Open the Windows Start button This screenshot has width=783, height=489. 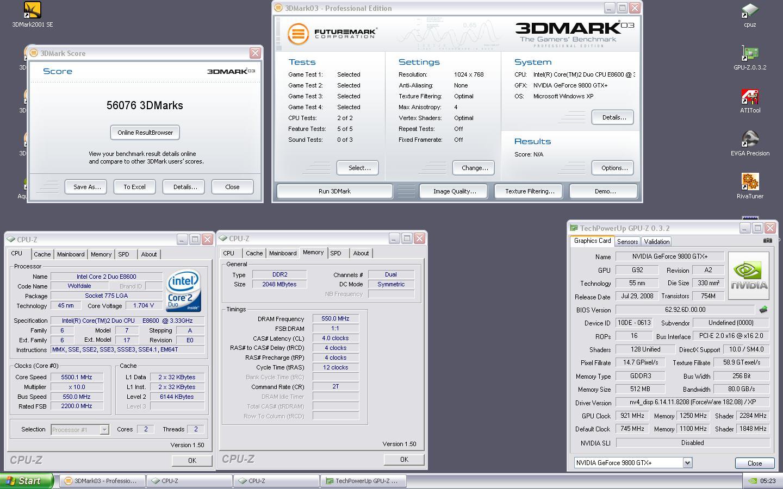26,481
